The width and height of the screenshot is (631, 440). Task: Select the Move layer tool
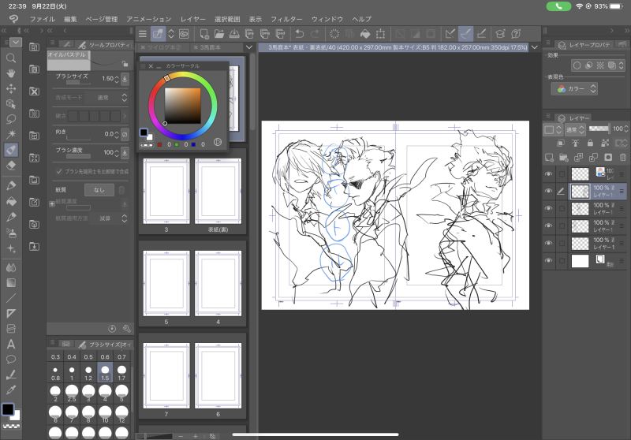click(x=11, y=88)
